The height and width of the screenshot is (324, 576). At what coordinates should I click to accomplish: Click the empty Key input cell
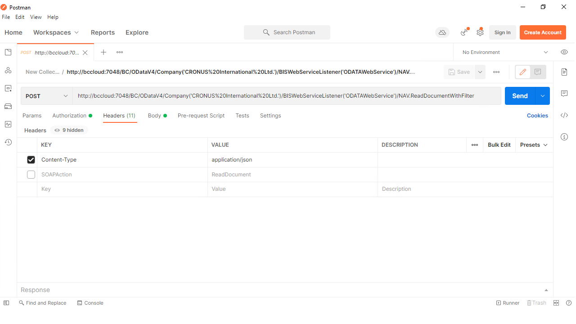(122, 189)
